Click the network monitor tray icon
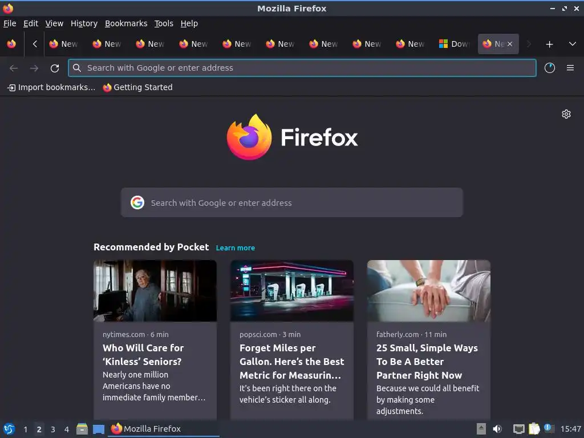Viewport: 584px width, 438px height. pos(519,429)
